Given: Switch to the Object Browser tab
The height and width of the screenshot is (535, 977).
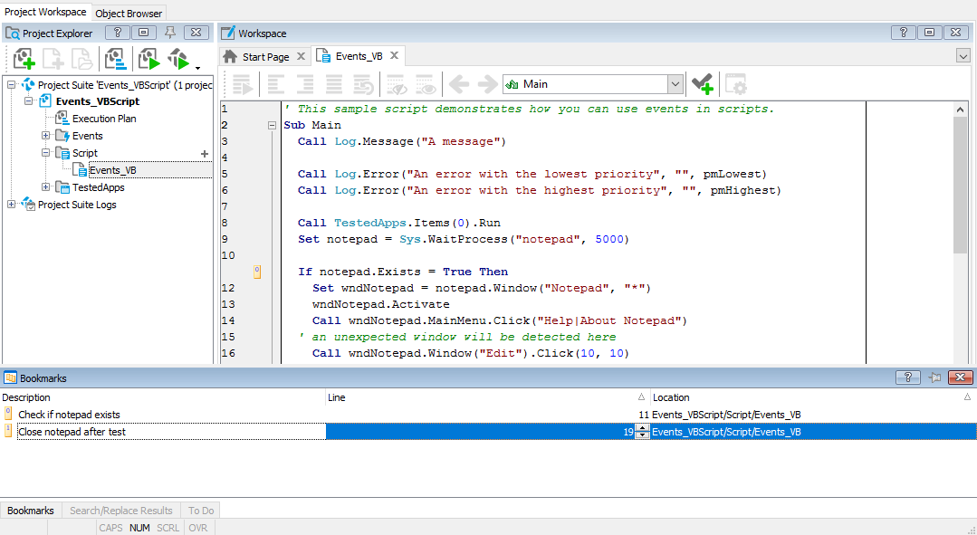Looking at the screenshot, I should pos(129,13).
